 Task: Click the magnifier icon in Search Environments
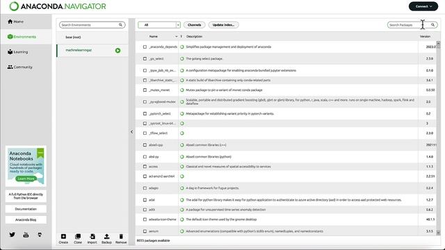(120, 25)
